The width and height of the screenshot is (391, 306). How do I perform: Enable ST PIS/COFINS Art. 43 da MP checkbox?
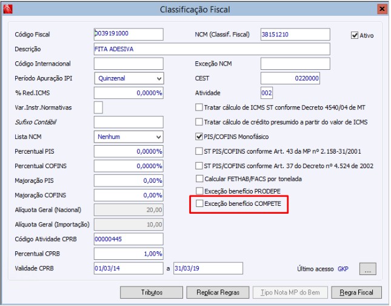(x=199, y=151)
